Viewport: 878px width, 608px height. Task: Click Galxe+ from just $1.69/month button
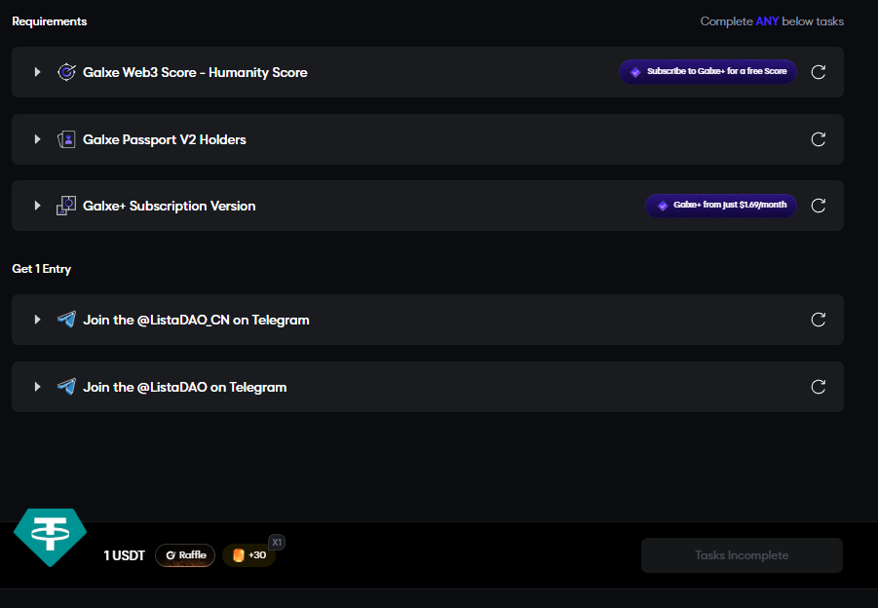[721, 206]
